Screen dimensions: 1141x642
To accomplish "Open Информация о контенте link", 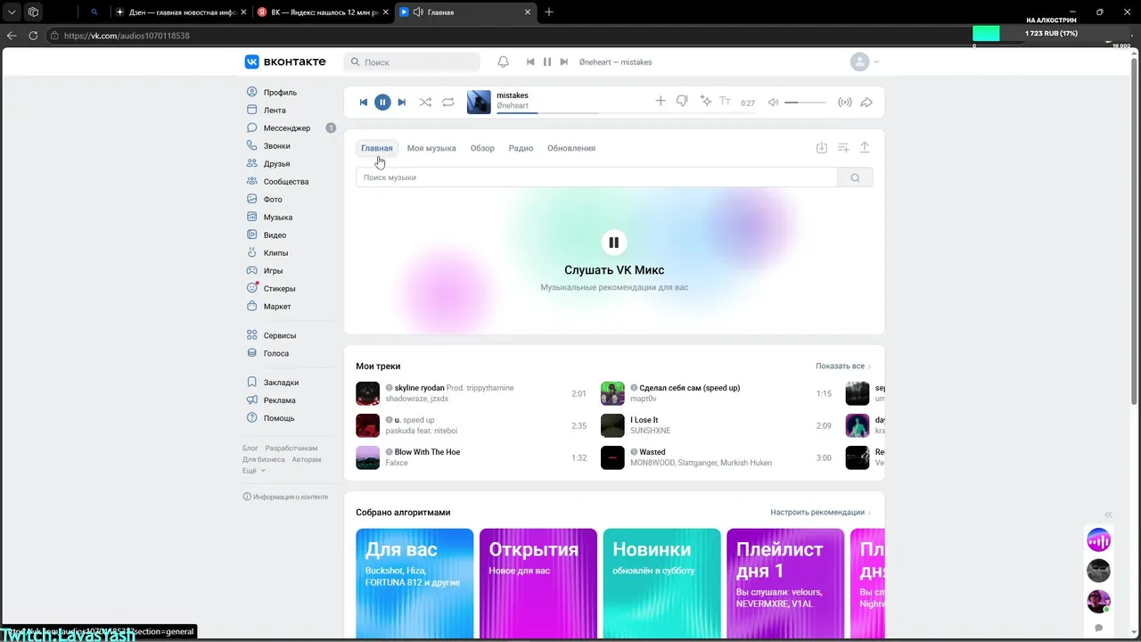I will (286, 497).
